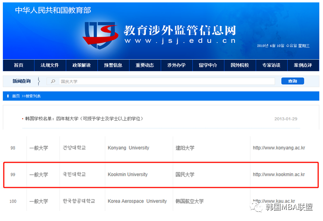Open the 国外院校 navigation tab
The image size is (323, 221).
tap(240, 65)
